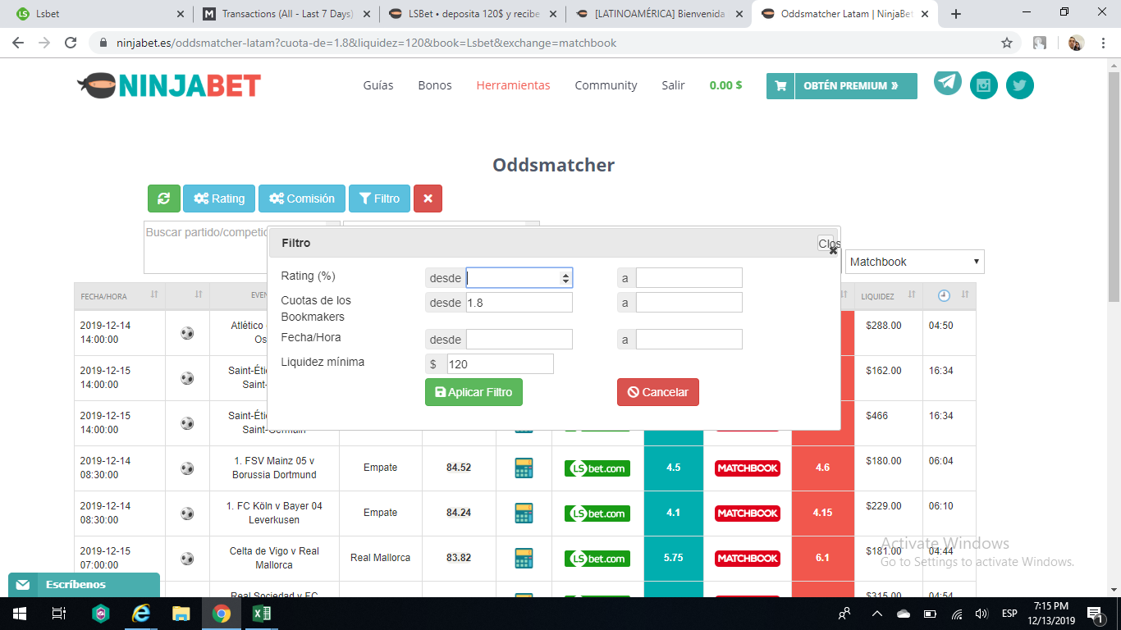Open calculator for Celta de Vigo row
This screenshot has width=1121, height=630.
point(524,559)
